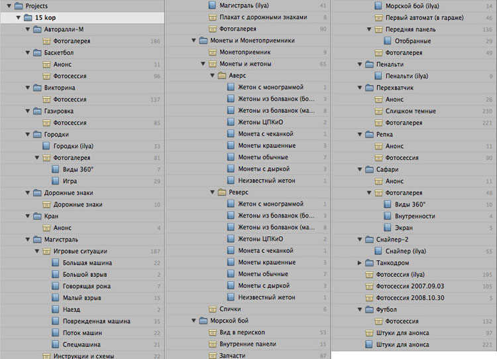The image size is (497, 359).
Task: Collapse the root Projects list
Action: [x=7, y=6]
